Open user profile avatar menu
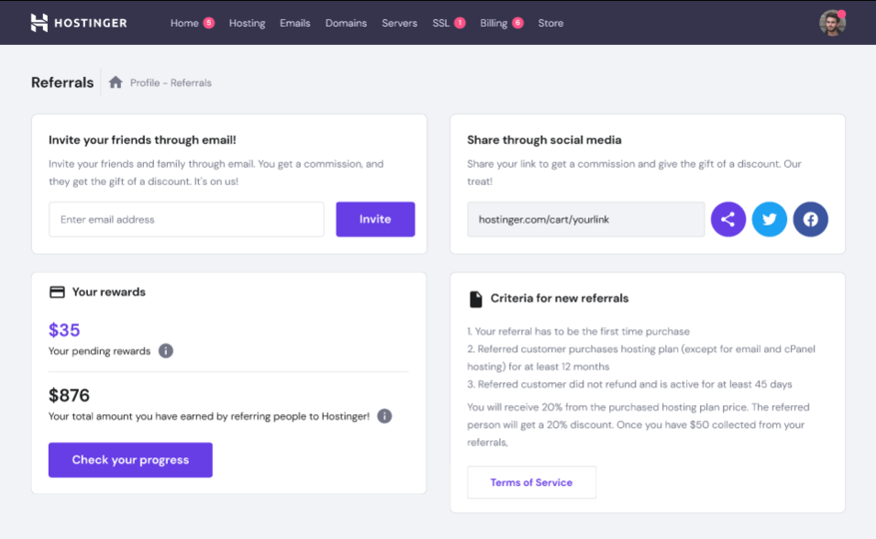 tap(832, 23)
